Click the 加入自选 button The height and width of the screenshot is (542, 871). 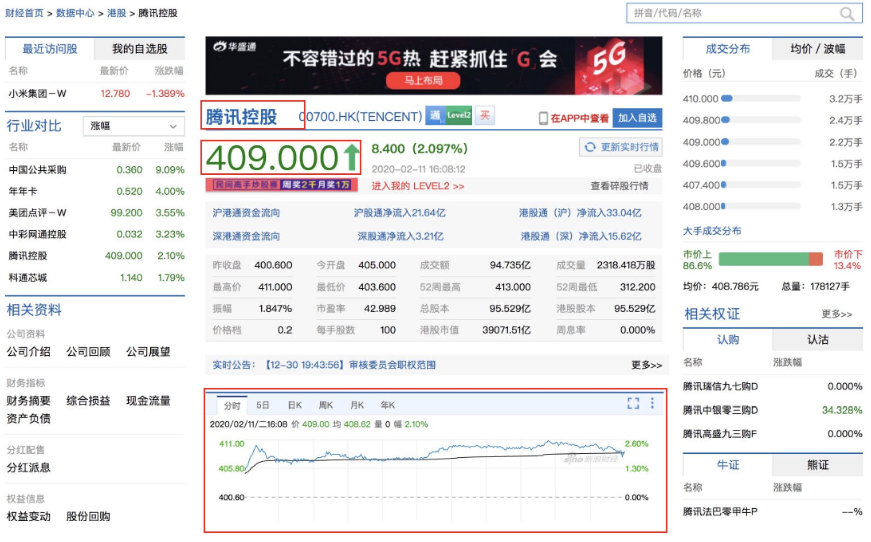637,118
